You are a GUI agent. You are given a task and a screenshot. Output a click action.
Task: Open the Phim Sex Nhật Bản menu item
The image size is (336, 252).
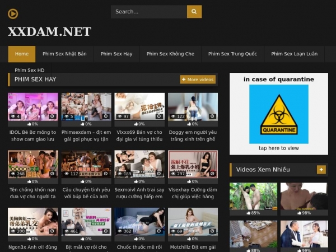coord(64,54)
